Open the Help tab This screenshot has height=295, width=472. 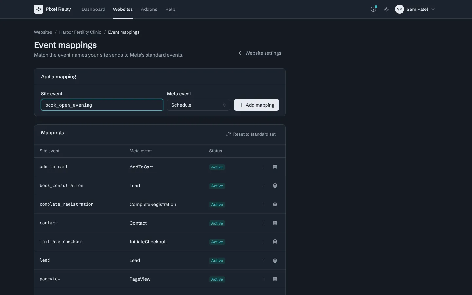click(170, 9)
